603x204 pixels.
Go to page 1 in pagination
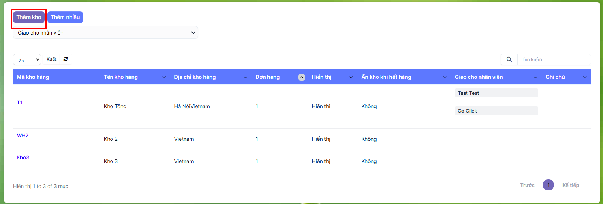point(548,185)
